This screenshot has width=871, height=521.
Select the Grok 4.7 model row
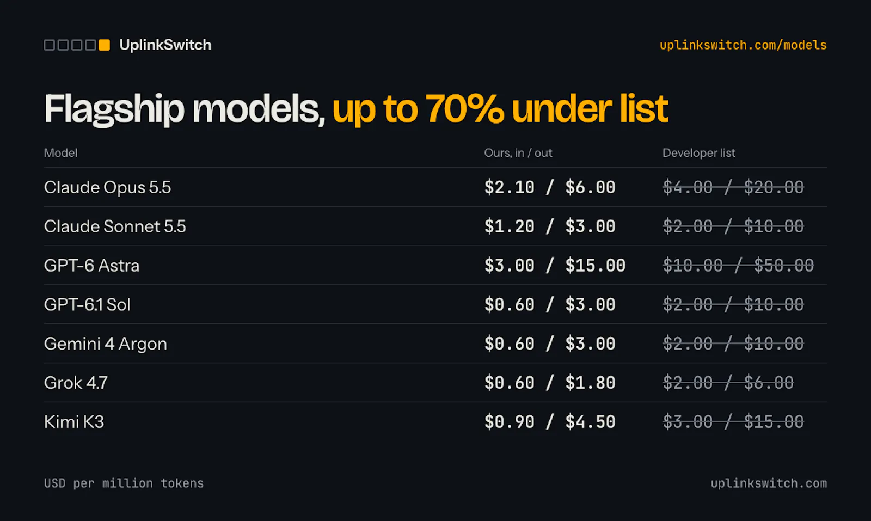point(436,383)
